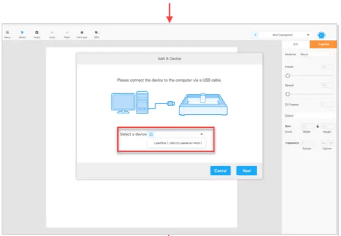Switch to the Cut tab

coord(295,44)
